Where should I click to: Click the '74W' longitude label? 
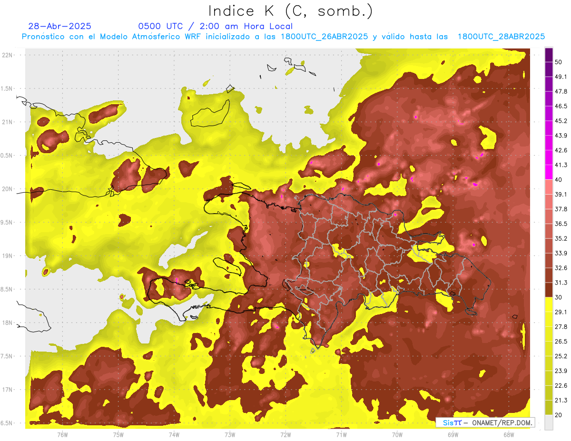pos(174,435)
